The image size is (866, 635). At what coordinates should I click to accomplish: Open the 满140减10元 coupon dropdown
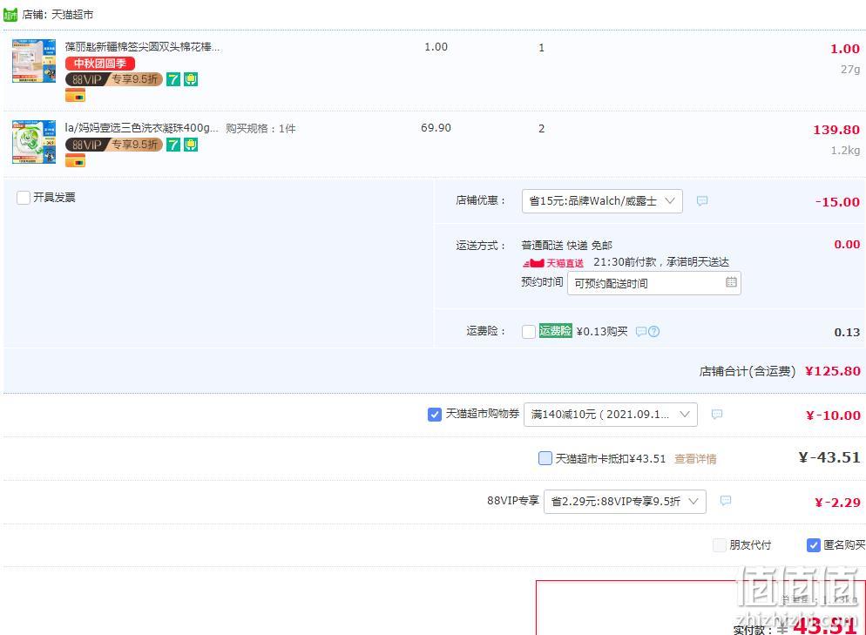coord(610,415)
